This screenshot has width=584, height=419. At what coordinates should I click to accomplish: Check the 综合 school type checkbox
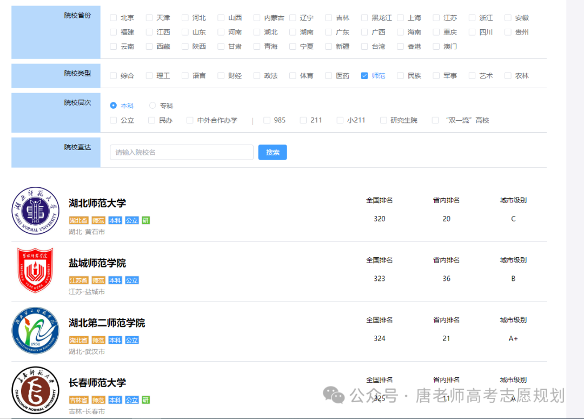[113, 76]
